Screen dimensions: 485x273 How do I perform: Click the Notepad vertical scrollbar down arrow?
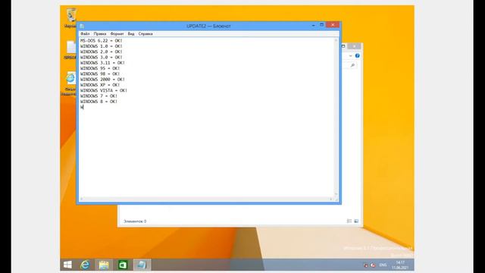pos(336,194)
